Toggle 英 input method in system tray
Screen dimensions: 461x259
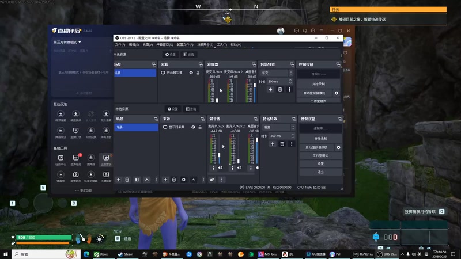click(420, 254)
